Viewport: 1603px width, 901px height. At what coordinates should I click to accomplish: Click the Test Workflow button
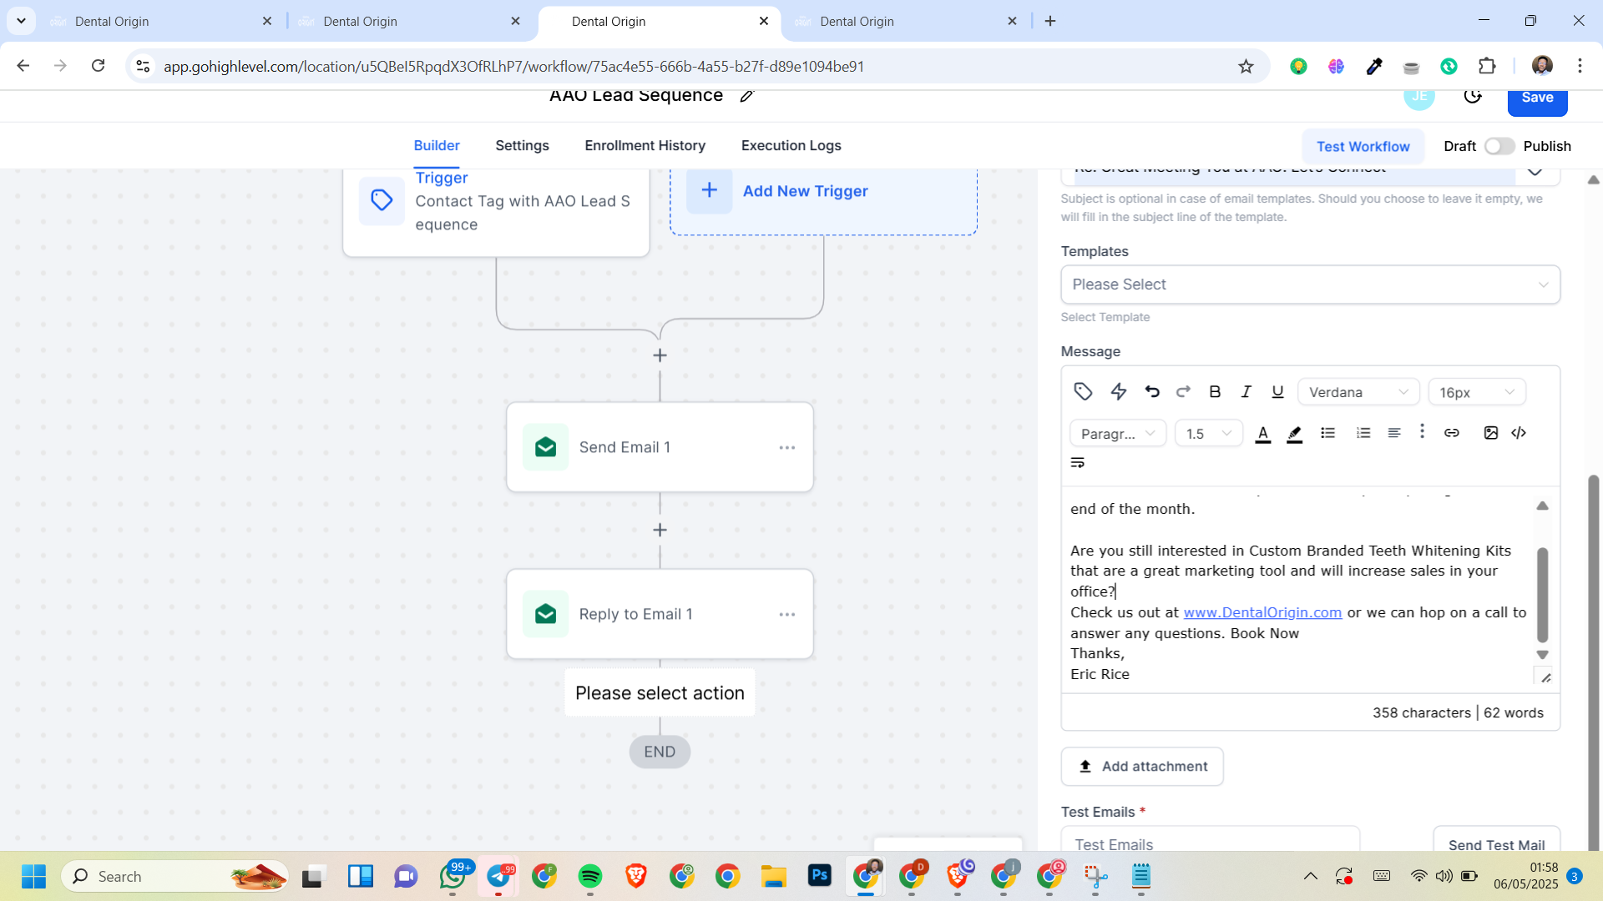(x=1363, y=146)
